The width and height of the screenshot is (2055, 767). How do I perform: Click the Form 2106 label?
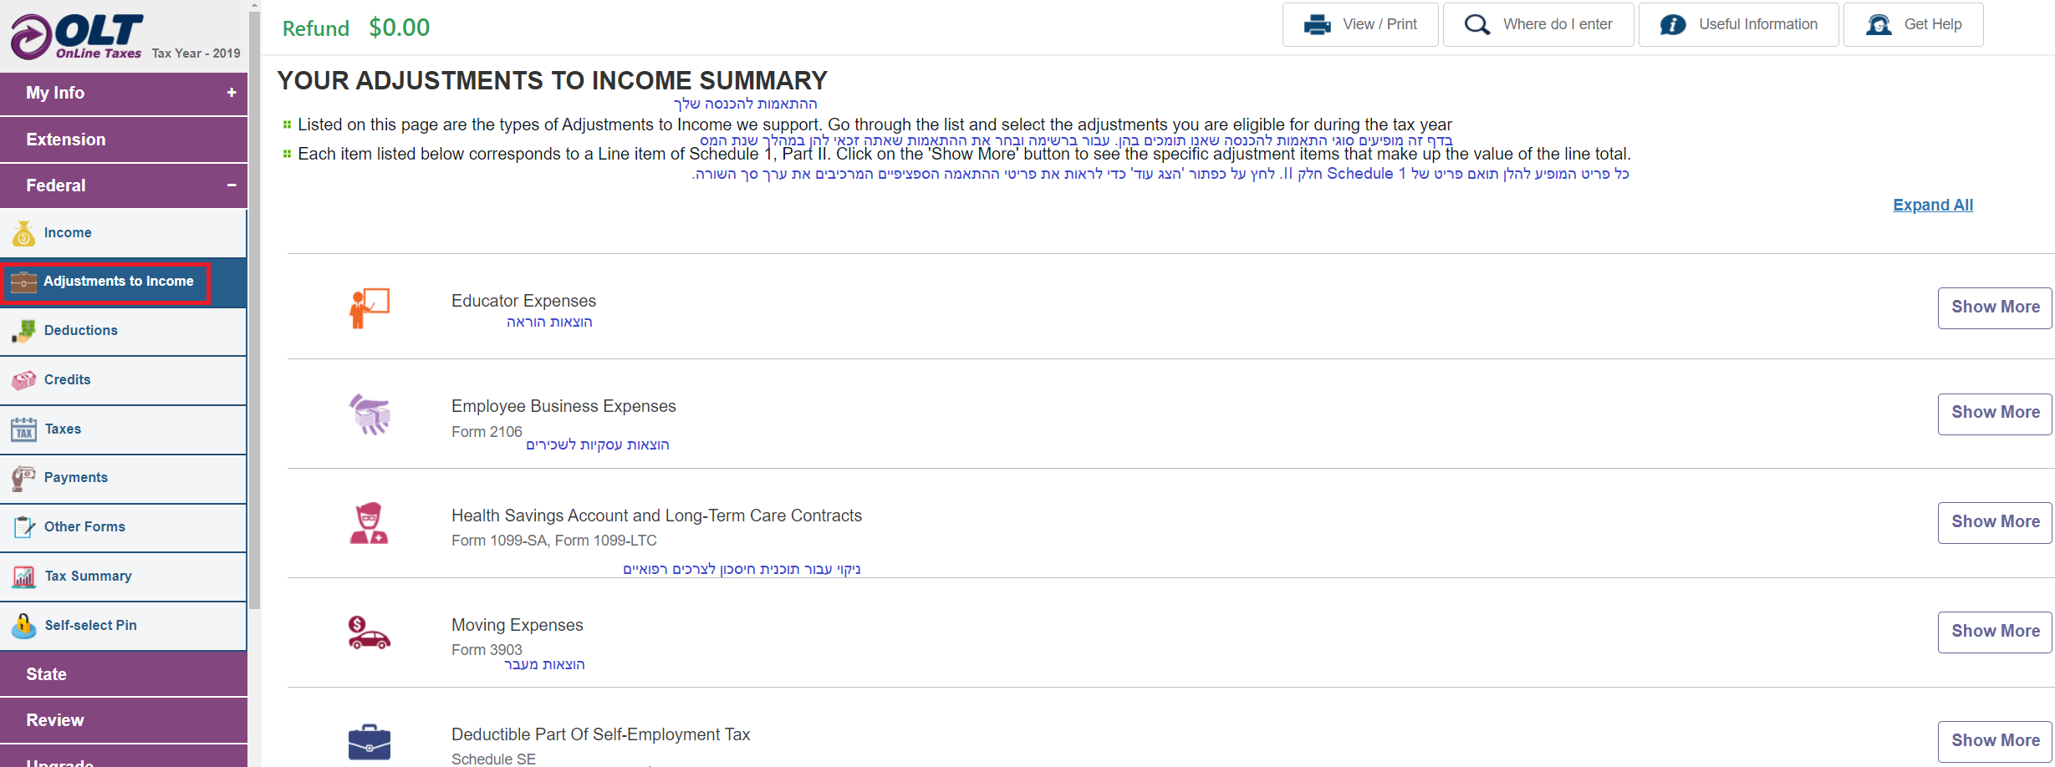[x=487, y=432]
